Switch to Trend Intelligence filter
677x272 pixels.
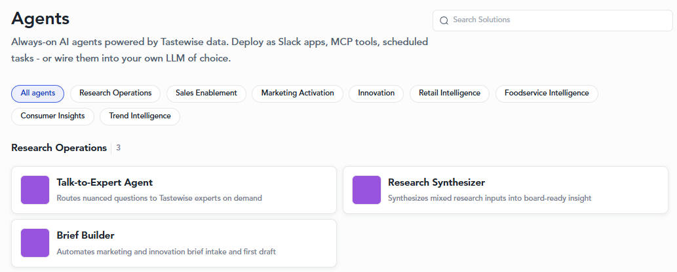point(140,116)
